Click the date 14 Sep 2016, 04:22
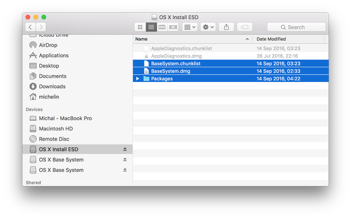Image resolution: width=351 pixels, height=218 pixels. click(x=278, y=79)
